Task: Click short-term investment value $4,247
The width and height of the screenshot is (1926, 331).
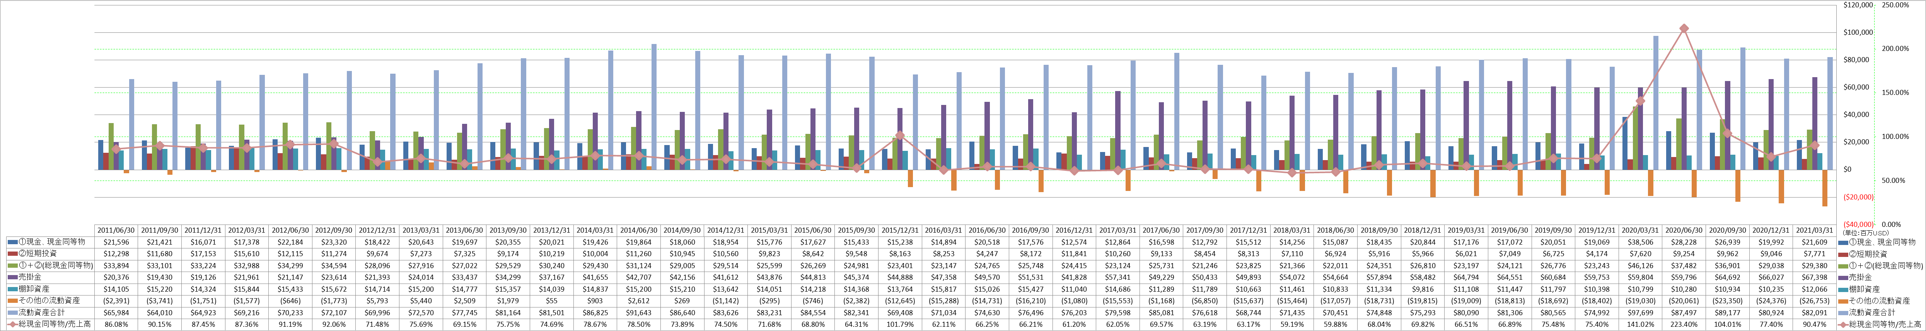Action: [x=988, y=254]
